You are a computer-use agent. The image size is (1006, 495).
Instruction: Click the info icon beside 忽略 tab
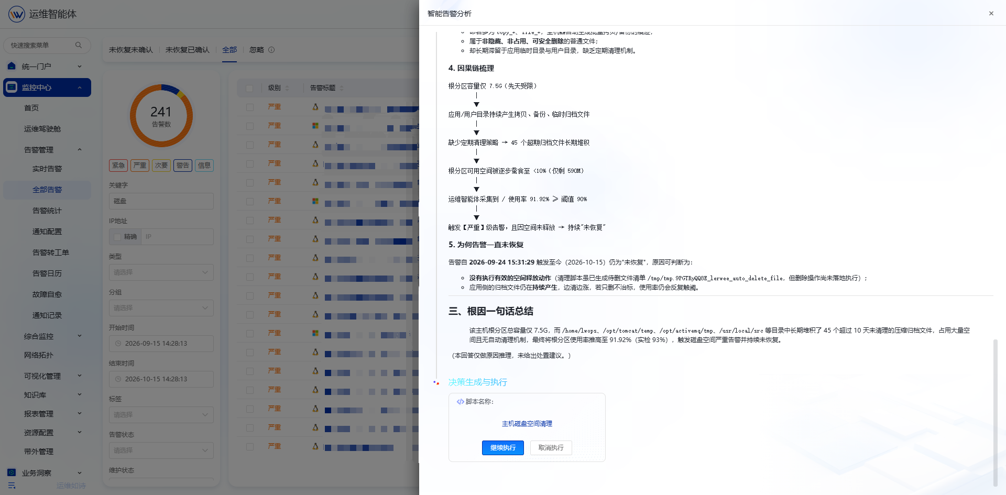271,50
